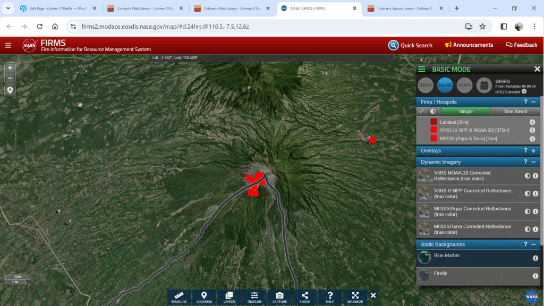Select the Blue Marble background thumbnail
The width and height of the screenshot is (544, 306).
pyautogui.click(x=424, y=258)
